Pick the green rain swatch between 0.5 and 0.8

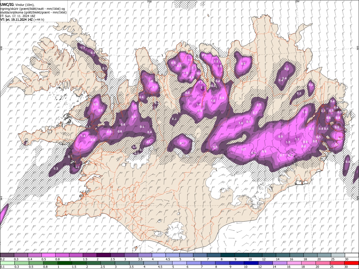click(x=36, y=263)
